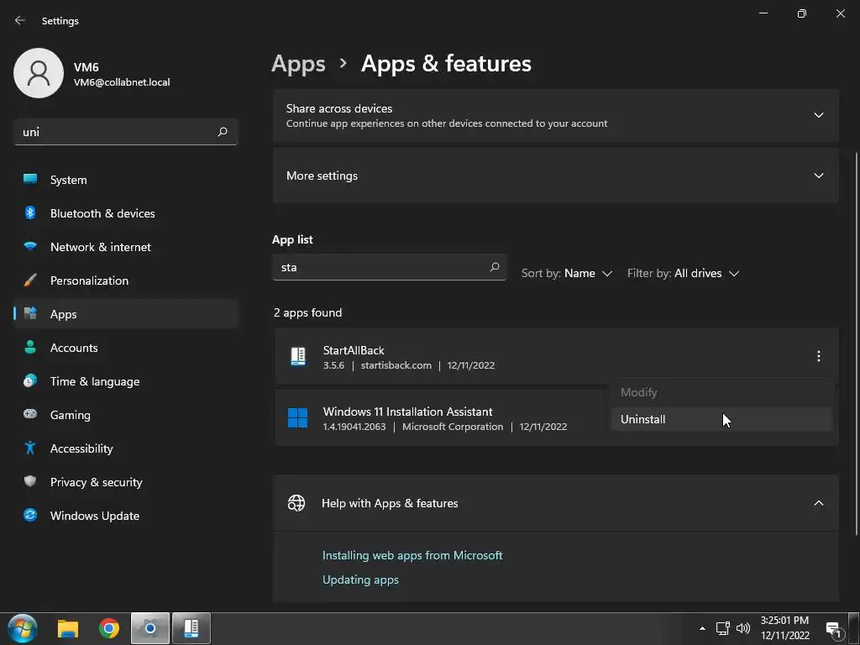Select Uninstall from the context menu
The width and height of the screenshot is (860, 645).
click(643, 419)
